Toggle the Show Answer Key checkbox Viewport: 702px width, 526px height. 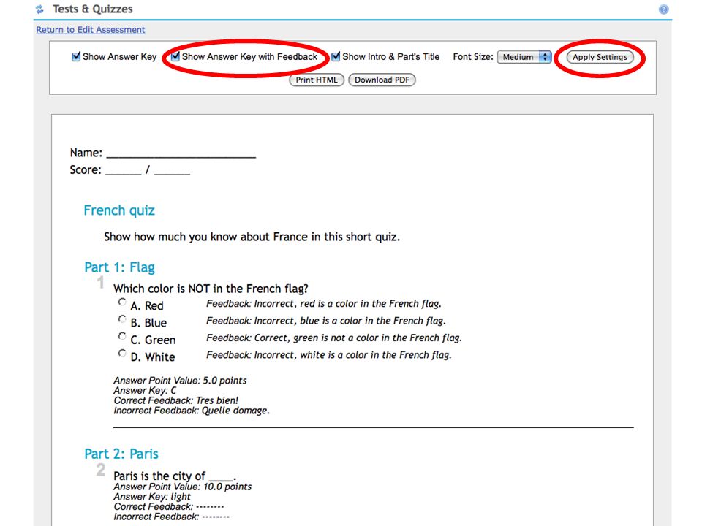[x=76, y=56]
